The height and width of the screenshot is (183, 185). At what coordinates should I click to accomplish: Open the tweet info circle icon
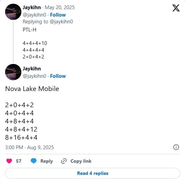[x=176, y=147]
